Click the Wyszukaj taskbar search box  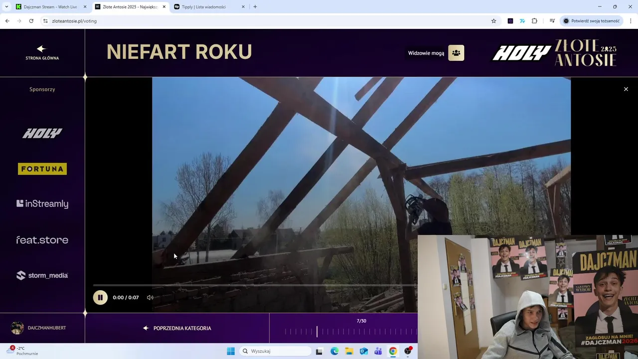coord(275,351)
